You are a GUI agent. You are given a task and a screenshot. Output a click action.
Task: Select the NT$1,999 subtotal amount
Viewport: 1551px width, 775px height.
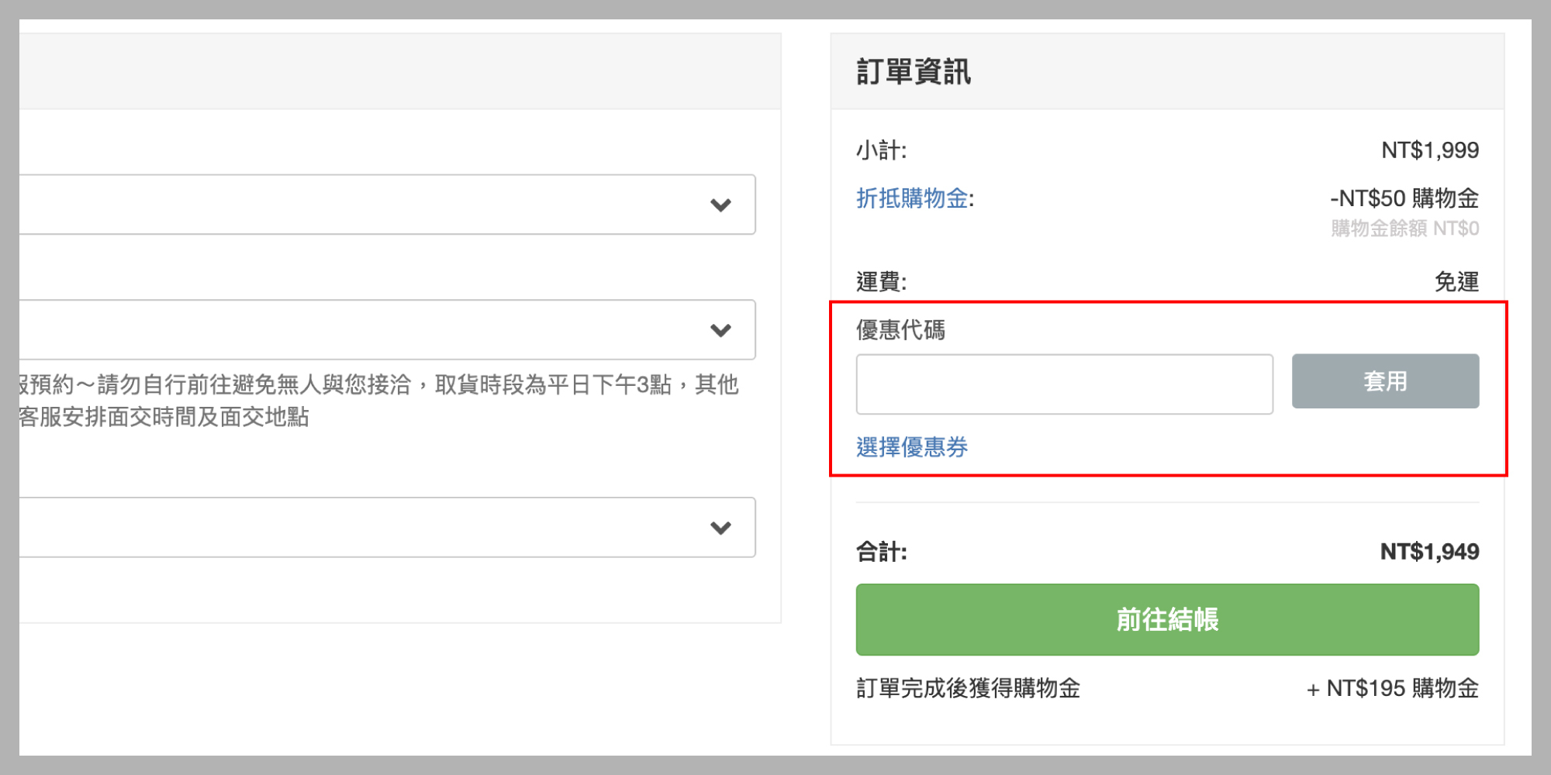1429,150
